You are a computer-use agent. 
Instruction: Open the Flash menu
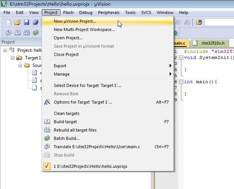[68, 12]
